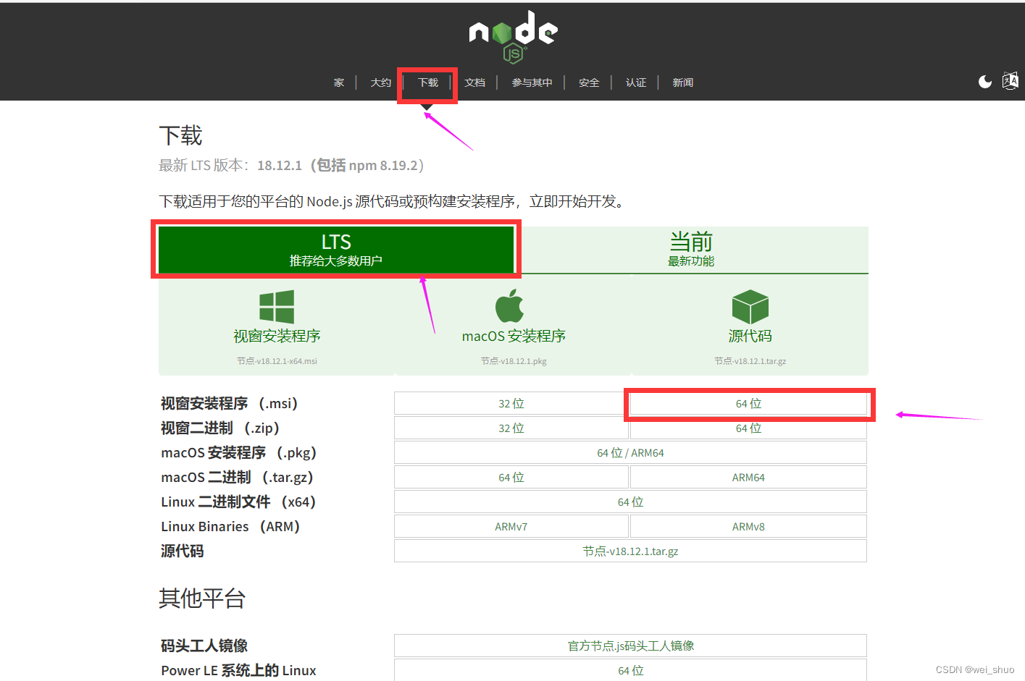Image resolution: width=1025 pixels, height=681 pixels.
Task: Download Power LE Linux 64 位
Action: (x=630, y=670)
